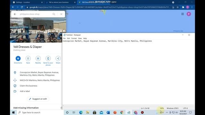The image size is (205, 115).
Task: Click Add a label option
Action: [25, 91]
